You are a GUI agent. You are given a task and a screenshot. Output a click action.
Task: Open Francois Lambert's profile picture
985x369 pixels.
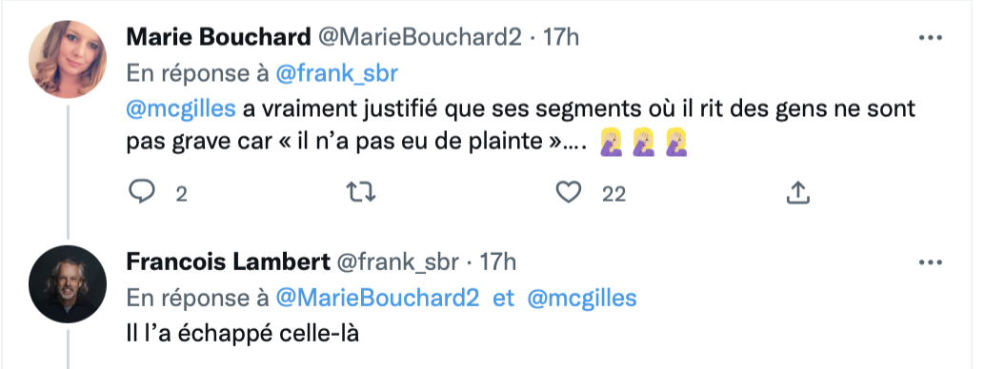point(68,284)
